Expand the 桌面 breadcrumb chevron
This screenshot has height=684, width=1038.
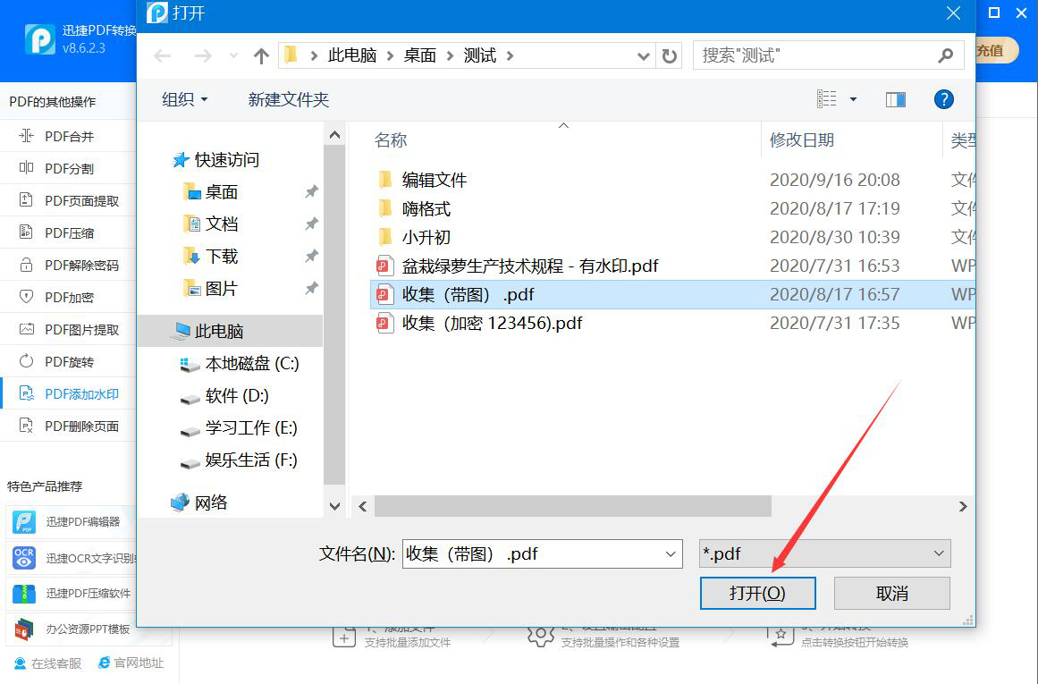(x=450, y=55)
